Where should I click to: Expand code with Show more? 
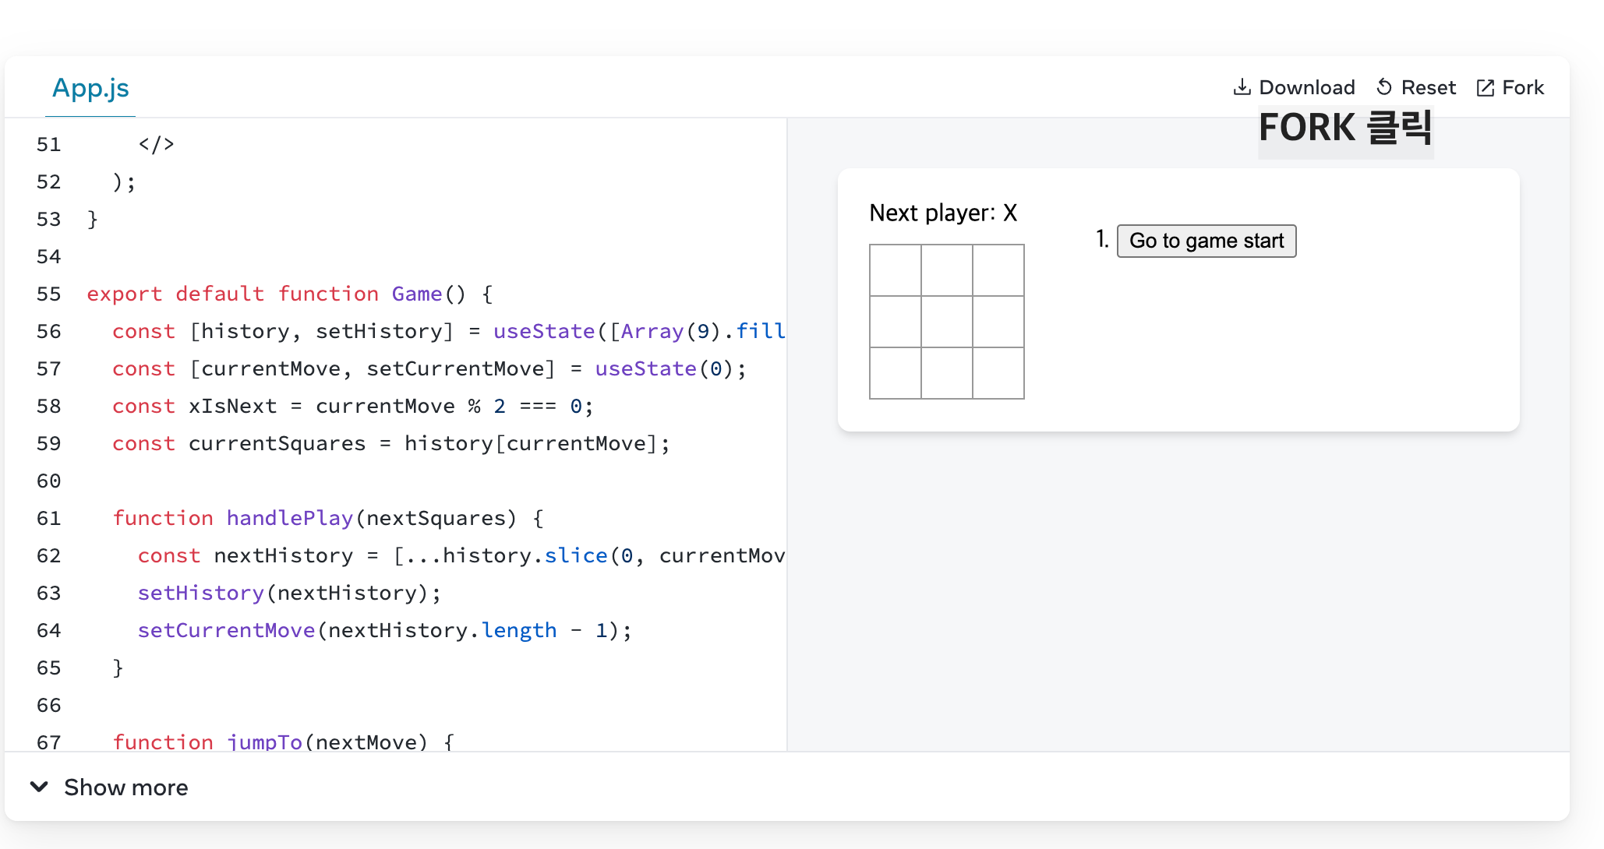pos(125,787)
